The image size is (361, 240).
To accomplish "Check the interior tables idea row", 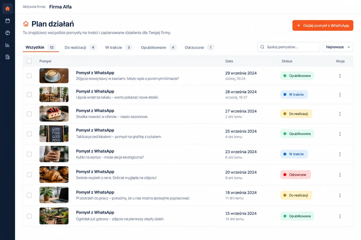I will pyautogui.click(x=29, y=94).
